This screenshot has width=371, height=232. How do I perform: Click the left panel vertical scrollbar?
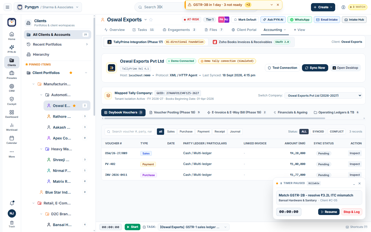94,67
